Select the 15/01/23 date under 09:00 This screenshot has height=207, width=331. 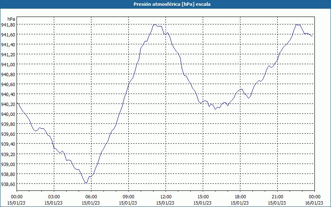128,203
